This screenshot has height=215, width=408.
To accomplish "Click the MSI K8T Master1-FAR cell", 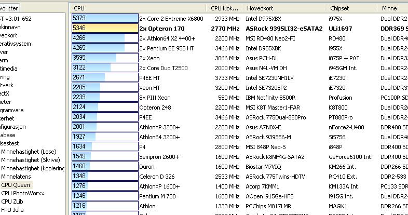I will coord(273,107).
